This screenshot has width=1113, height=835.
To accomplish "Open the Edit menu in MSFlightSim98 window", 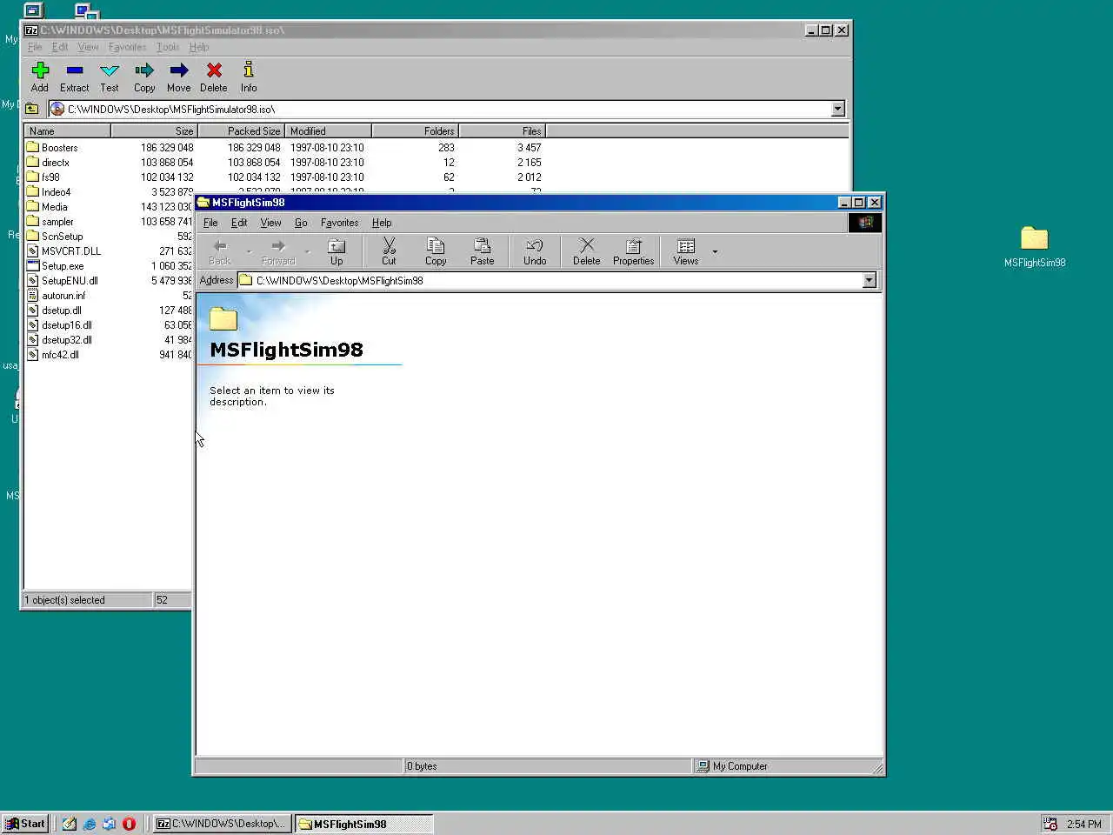I will click(239, 223).
